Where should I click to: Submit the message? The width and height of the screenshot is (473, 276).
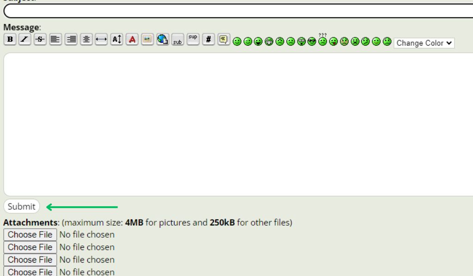21,206
